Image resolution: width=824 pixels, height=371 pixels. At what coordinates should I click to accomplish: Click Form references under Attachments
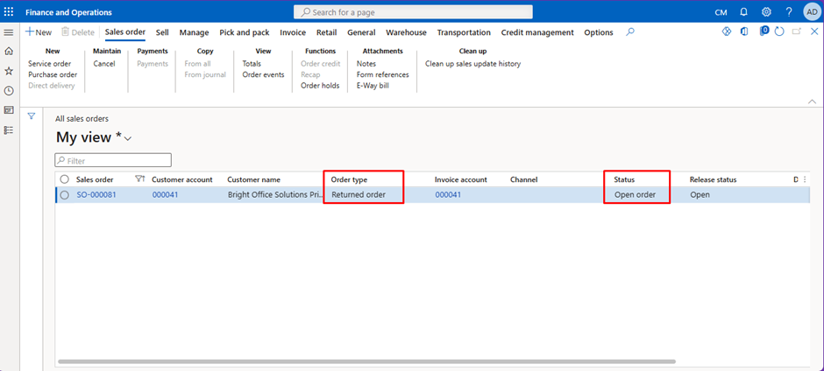tap(382, 74)
